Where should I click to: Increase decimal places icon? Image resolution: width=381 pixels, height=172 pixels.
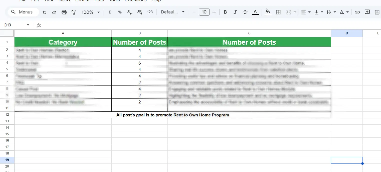pyautogui.click(x=140, y=12)
